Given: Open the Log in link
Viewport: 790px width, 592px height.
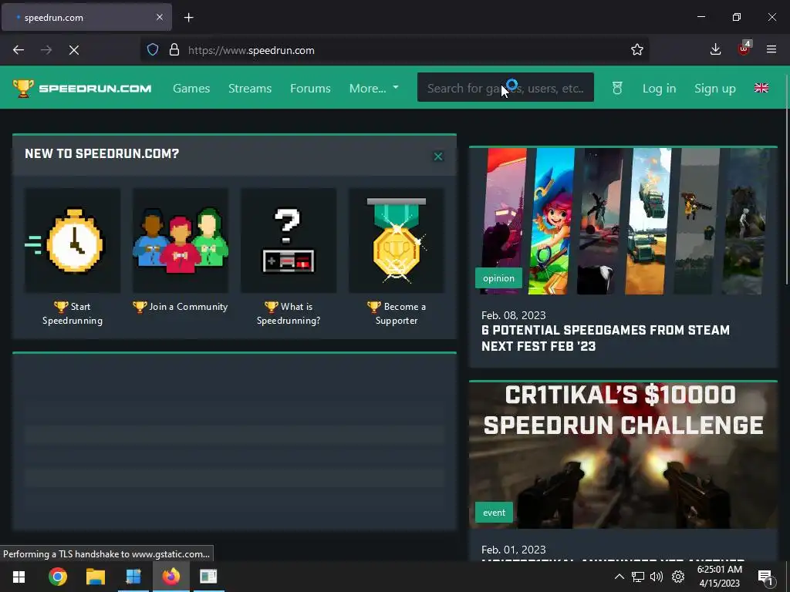Looking at the screenshot, I should point(659,88).
